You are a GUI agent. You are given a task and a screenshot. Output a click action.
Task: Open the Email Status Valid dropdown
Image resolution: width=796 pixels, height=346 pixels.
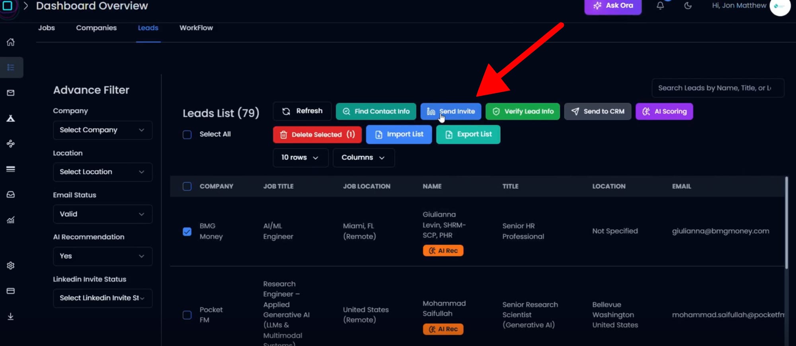pos(102,214)
